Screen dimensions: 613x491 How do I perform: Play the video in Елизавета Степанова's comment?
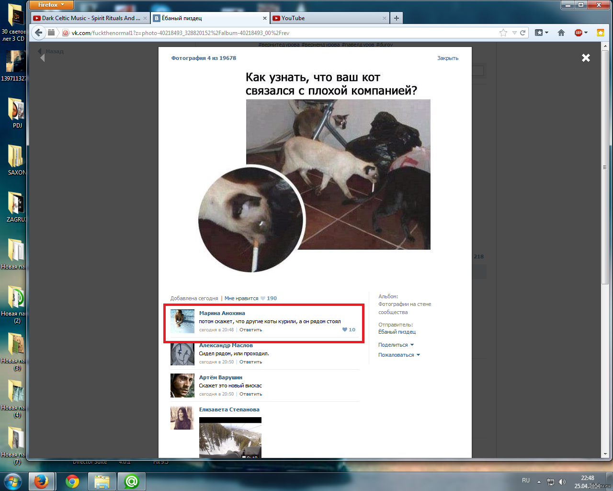pos(230,437)
